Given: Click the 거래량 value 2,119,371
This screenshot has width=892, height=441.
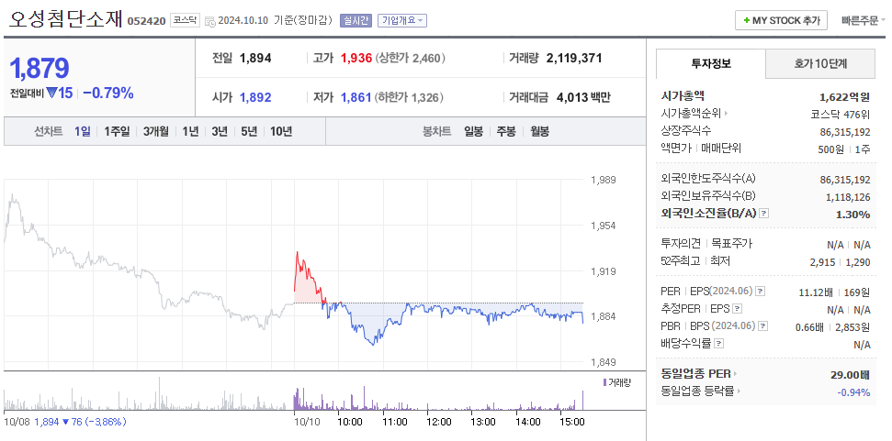Looking at the screenshot, I should point(574,58).
